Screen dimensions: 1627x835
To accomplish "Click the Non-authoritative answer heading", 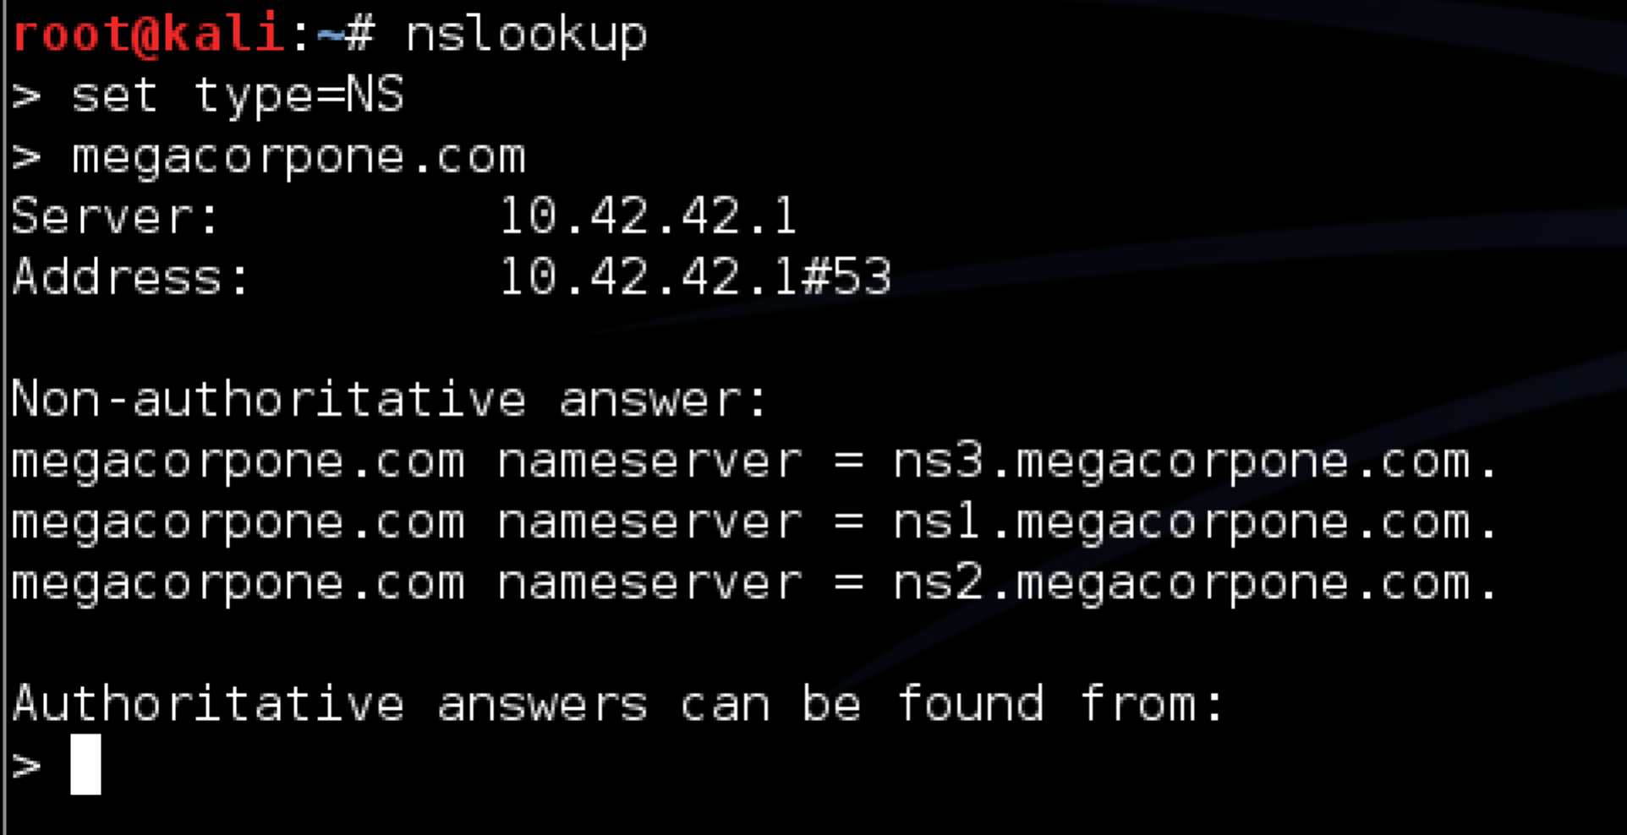I will pos(389,399).
